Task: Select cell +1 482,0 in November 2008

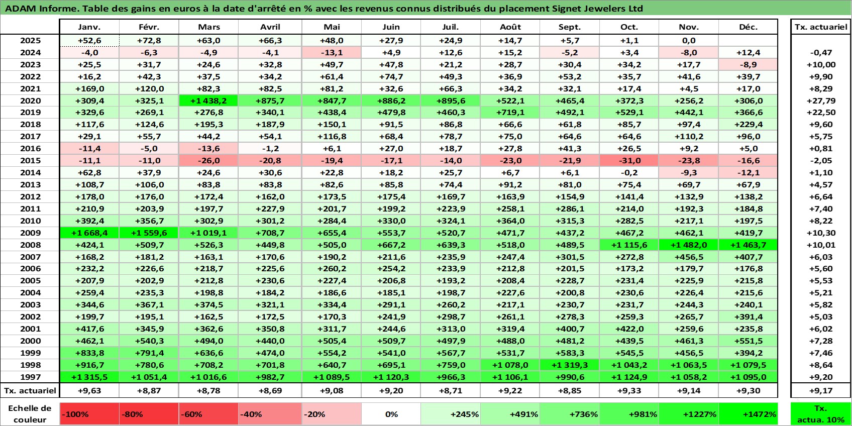Action: (689, 245)
